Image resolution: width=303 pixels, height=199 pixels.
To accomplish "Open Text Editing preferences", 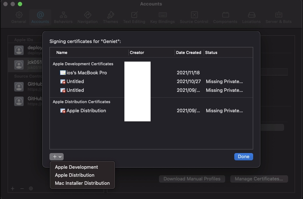I will (134, 17).
